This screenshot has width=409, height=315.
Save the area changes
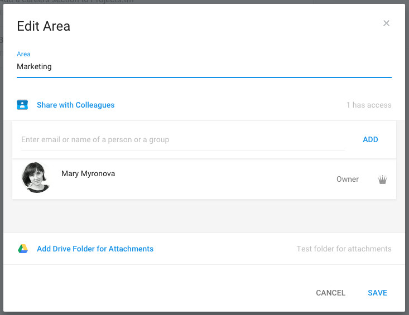(x=377, y=293)
